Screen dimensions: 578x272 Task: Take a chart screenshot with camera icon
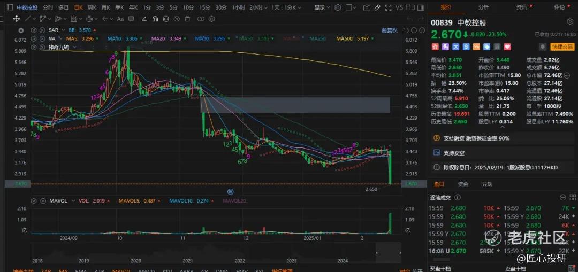pos(367,7)
